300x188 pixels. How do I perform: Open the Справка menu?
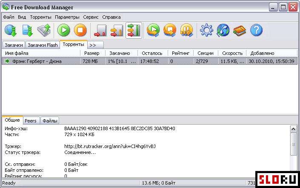[111, 17]
